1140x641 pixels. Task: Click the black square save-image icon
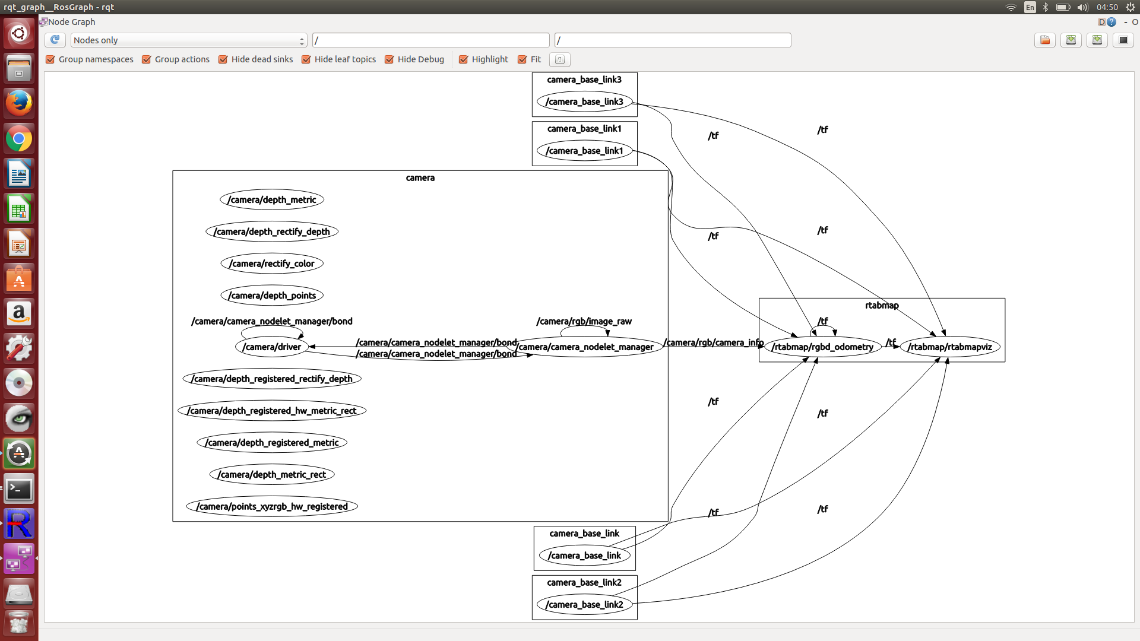coord(1123,40)
